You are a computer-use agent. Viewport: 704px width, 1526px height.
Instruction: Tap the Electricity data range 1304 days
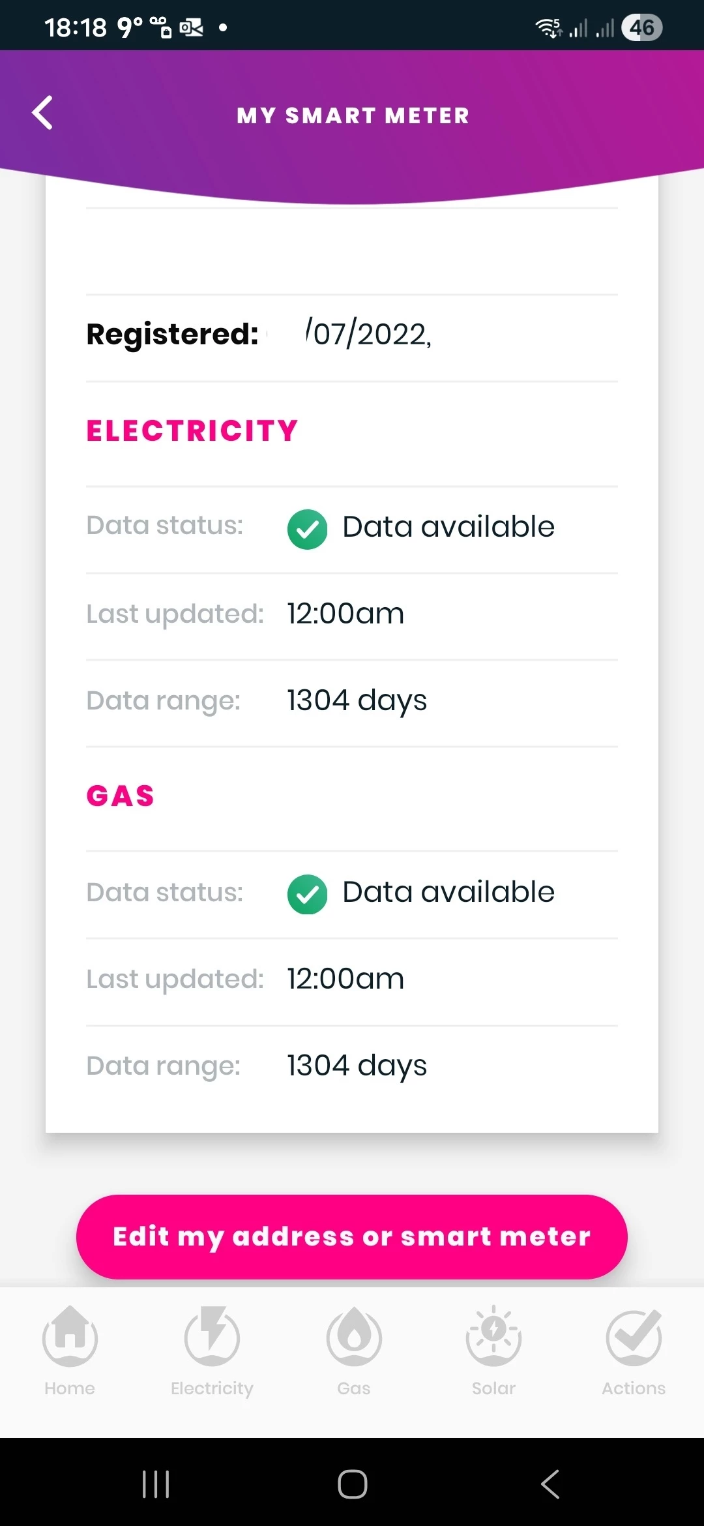[357, 701]
